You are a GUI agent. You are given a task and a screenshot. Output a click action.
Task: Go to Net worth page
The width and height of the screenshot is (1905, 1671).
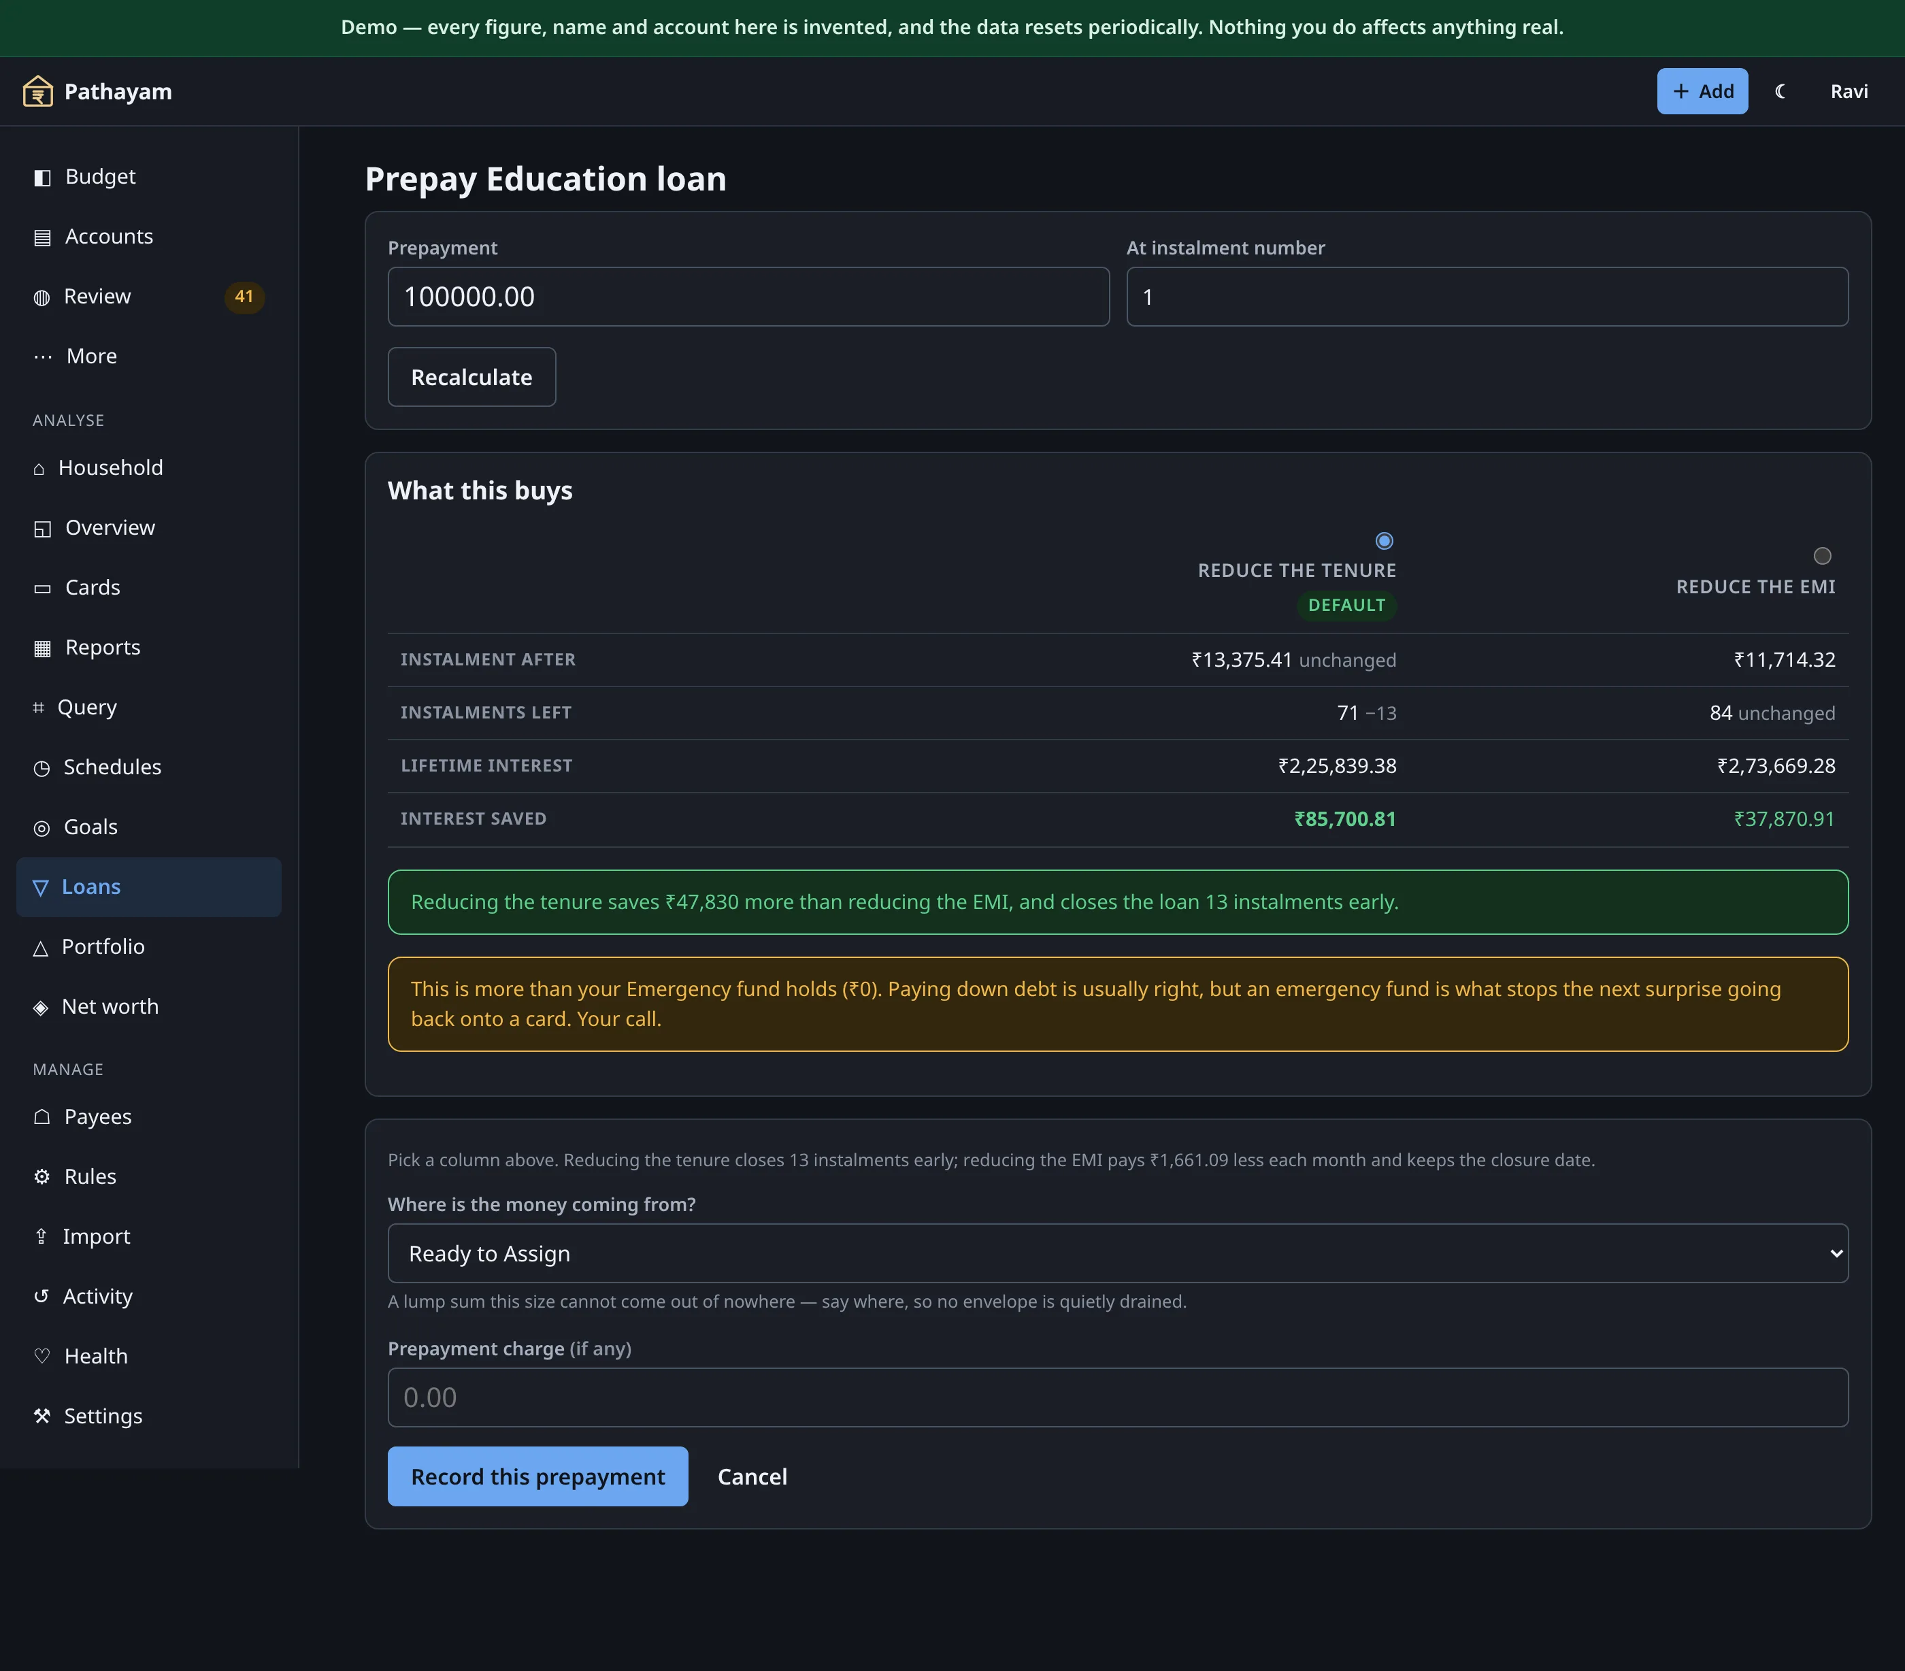click(148, 1008)
